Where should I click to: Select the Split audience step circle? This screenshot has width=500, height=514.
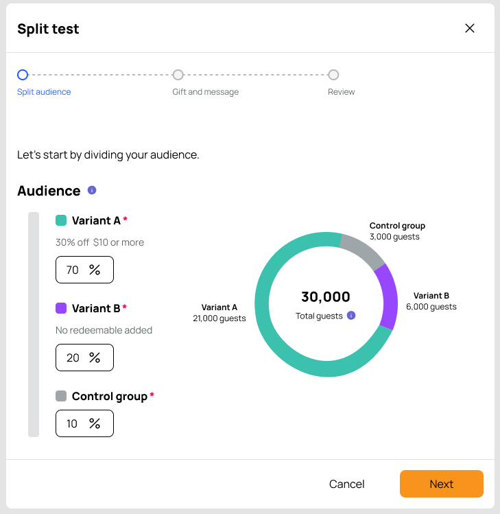coord(23,75)
